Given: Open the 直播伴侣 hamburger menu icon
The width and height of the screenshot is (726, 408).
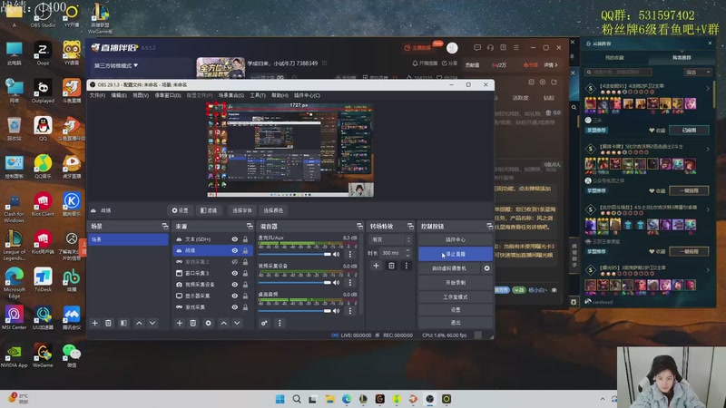Looking at the screenshot, I should click(x=516, y=48).
